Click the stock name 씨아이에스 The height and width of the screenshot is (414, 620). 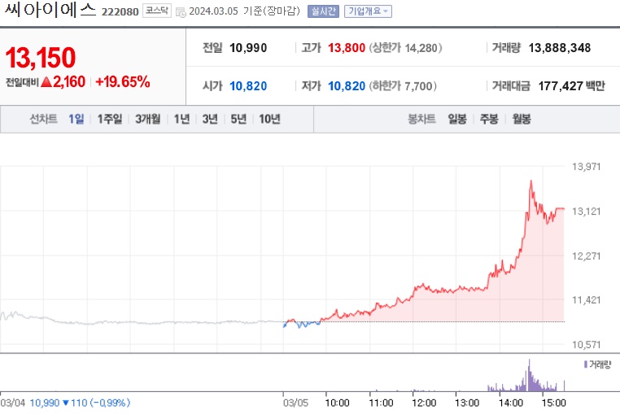click(50, 10)
